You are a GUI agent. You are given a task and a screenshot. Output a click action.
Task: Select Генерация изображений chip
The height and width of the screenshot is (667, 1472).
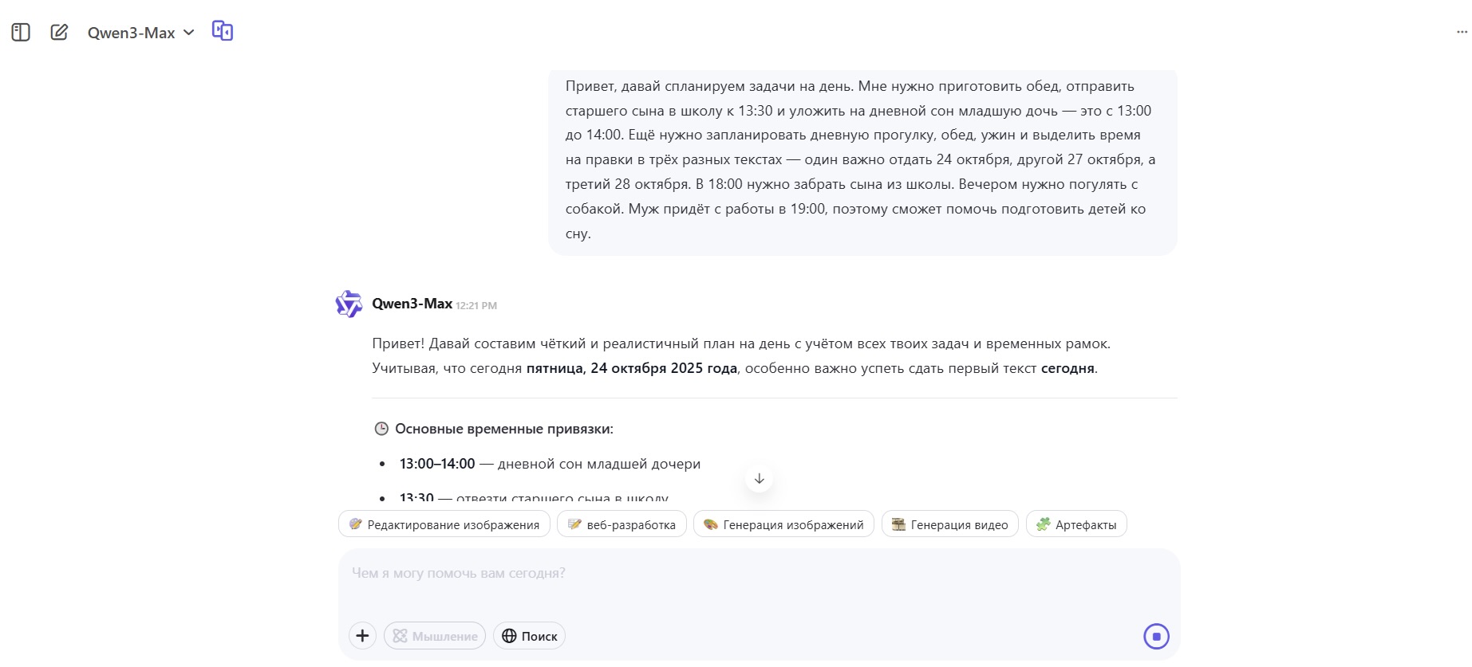click(x=783, y=524)
